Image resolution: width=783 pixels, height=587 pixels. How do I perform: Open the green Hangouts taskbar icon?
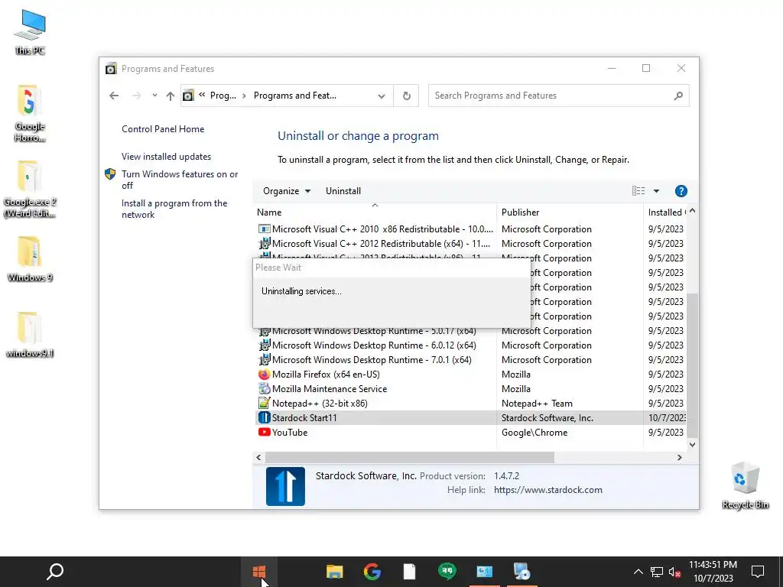[447, 571]
